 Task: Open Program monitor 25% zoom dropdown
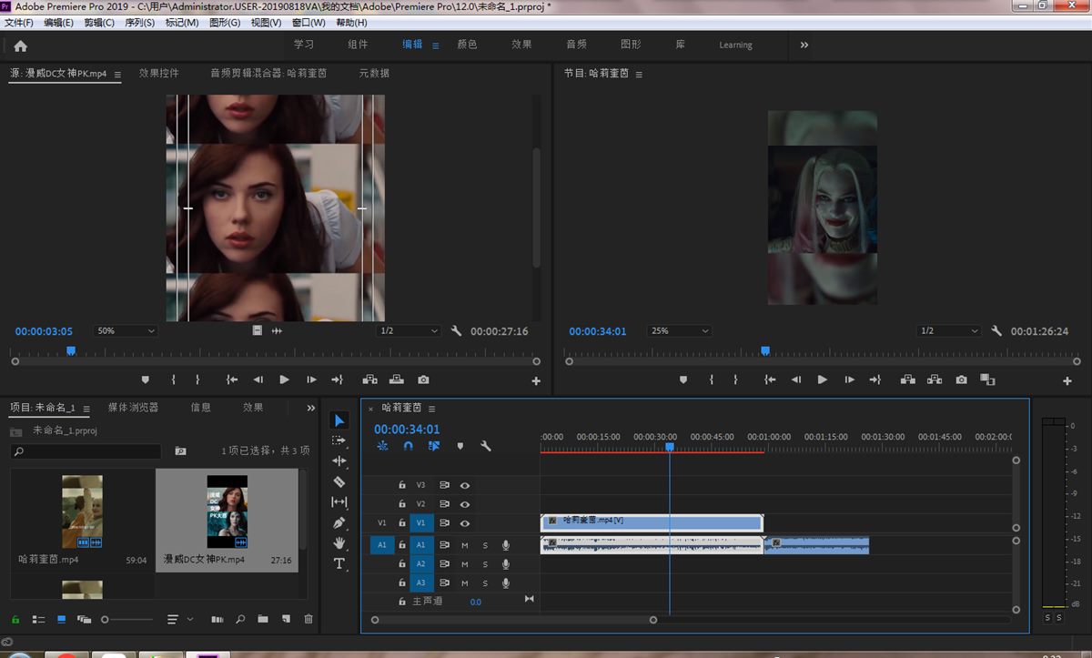pos(679,331)
